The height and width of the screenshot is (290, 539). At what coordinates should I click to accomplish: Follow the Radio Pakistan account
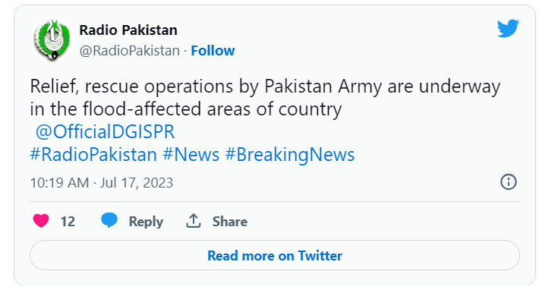point(213,51)
